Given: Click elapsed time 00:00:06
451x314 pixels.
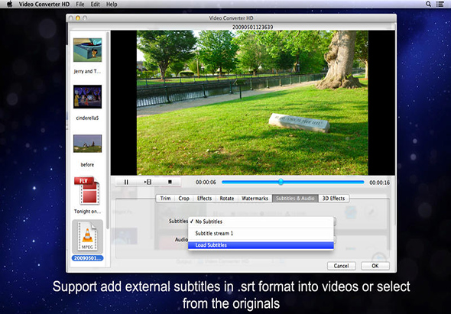Looking at the screenshot, I should coord(206,183).
